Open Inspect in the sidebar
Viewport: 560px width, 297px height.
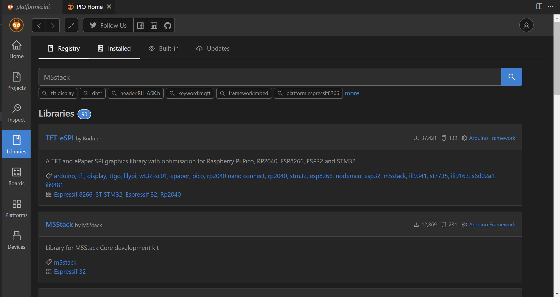click(x=16, y=113)
